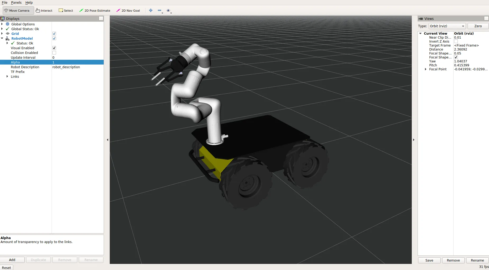The width and height of the screenshot is (489, 270).
Task: Select the Move Camera tool
Action: click(x=17, y=11)
